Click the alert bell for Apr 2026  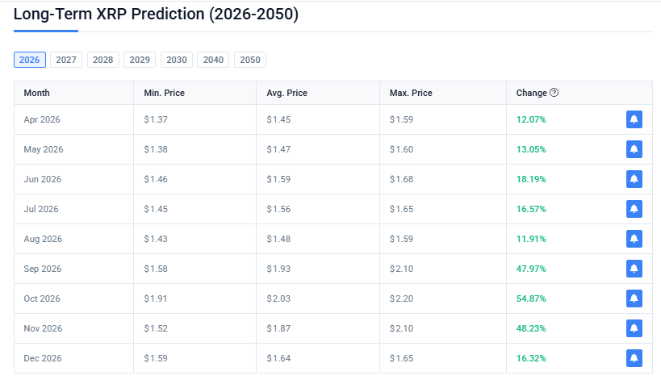[634, 119]
